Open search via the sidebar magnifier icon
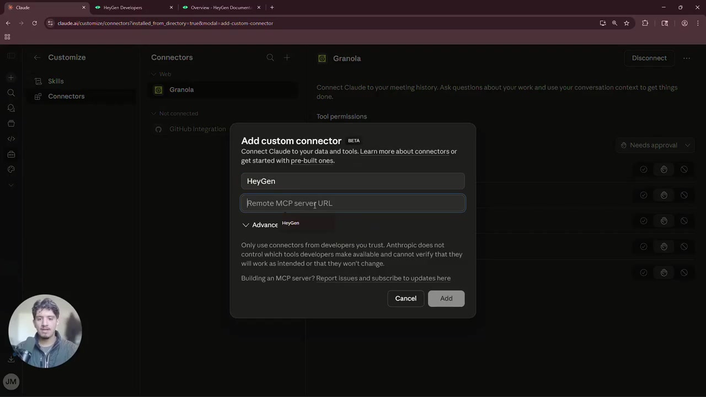 coord(11,93)
